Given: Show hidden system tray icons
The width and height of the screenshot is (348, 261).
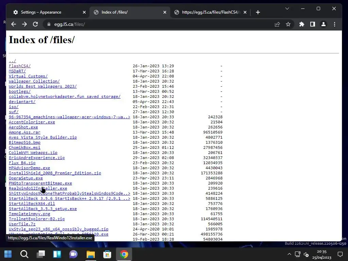Looking at the screenshot, I should [289, 254].
